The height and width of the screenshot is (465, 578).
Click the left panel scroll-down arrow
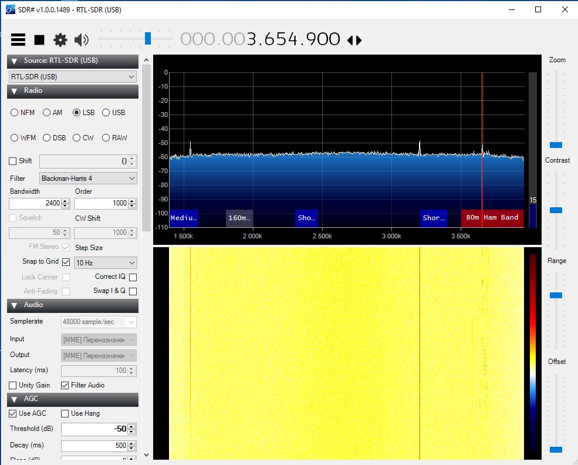[146, 454]
